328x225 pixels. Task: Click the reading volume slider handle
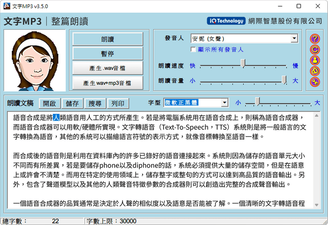(284, 80)
